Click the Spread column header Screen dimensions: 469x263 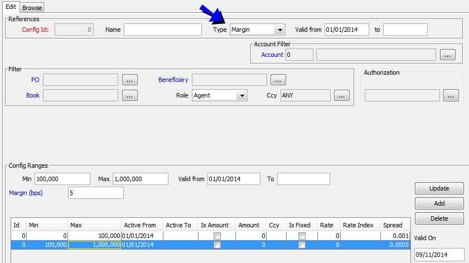coord(395,225)
